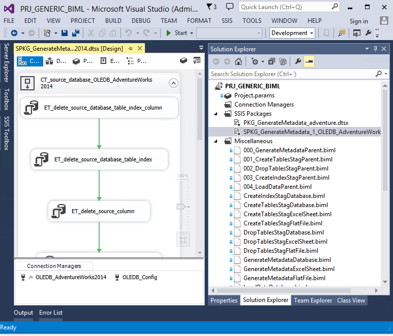Click the designer zoom slider handle

click(x=181, y=207)
